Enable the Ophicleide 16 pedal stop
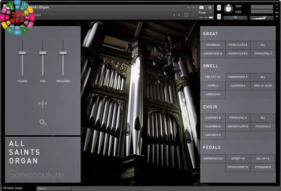This screenshot has width=281, height=191. (238, 167)
